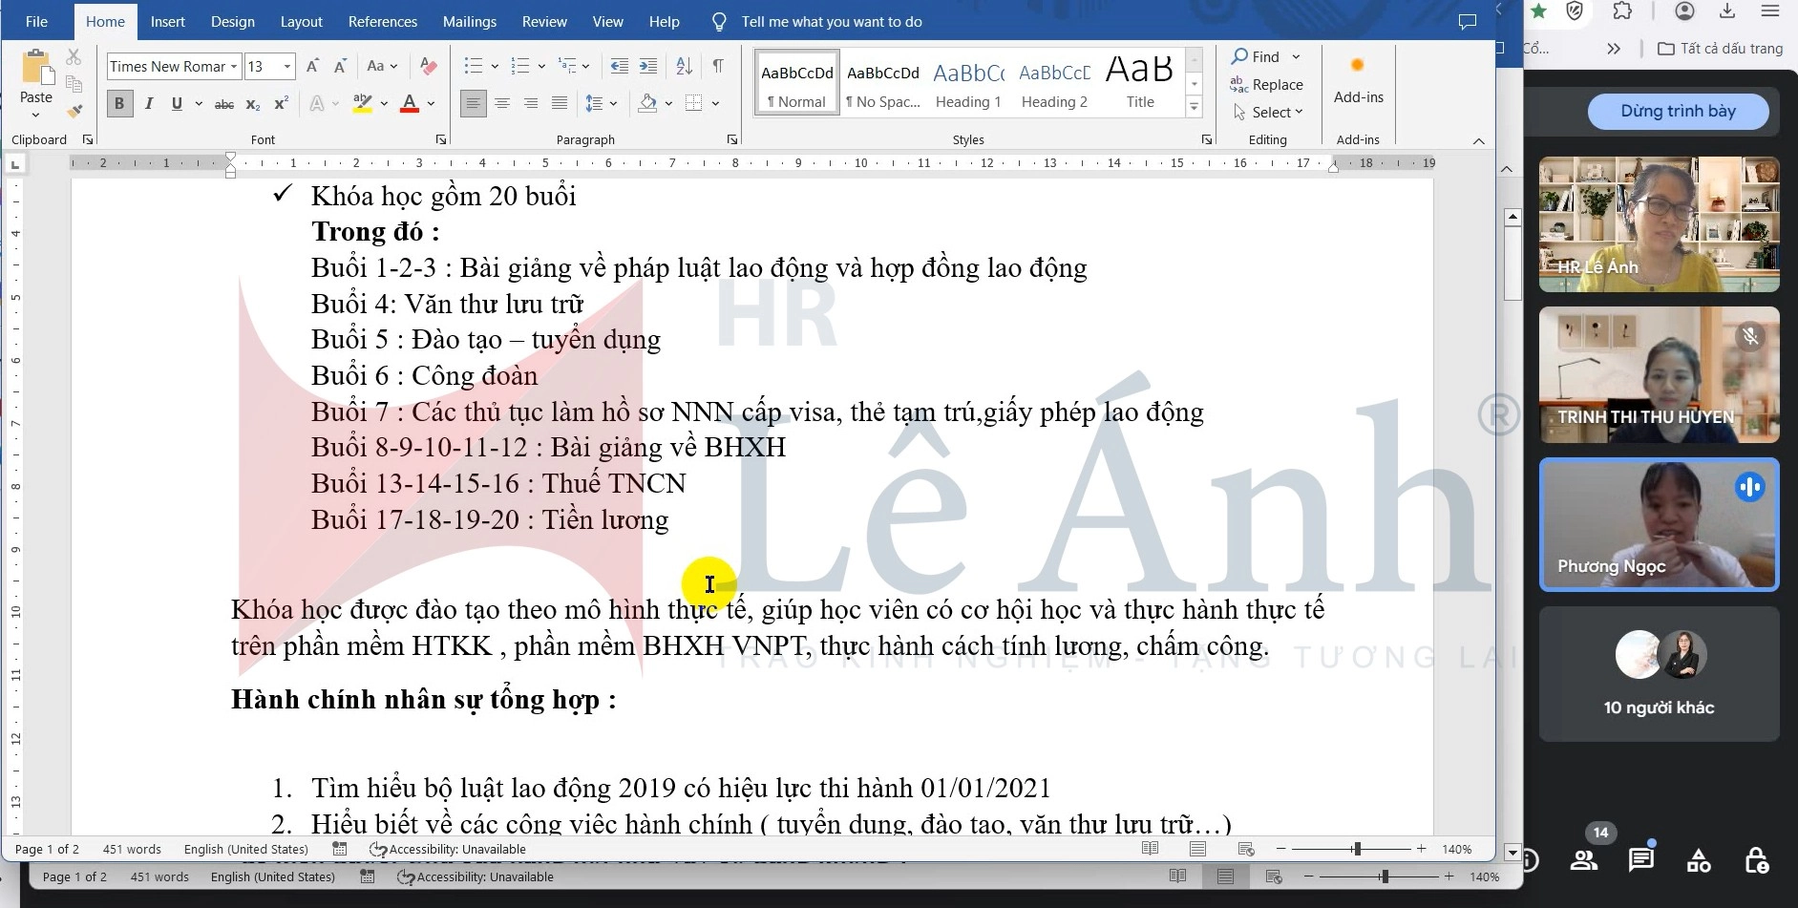Open the Add-ins button
1798x908 pixels.
(1358, 80)
